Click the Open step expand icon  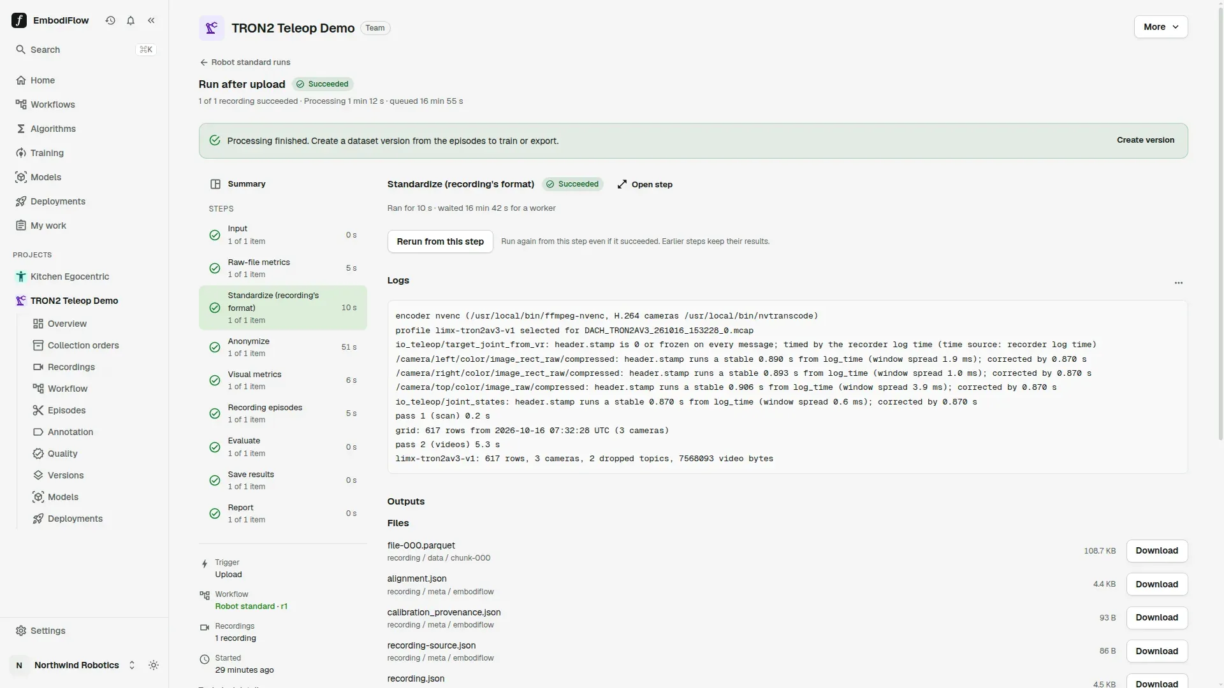pos(622,184)
